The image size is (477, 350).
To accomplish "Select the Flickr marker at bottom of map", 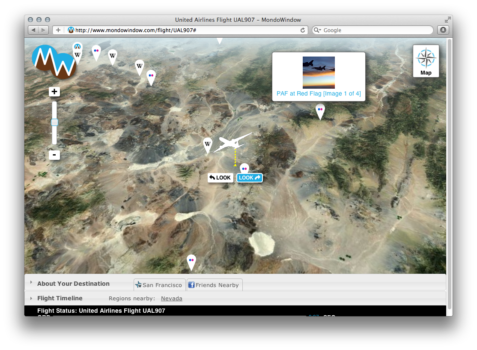I will point(191,261).
